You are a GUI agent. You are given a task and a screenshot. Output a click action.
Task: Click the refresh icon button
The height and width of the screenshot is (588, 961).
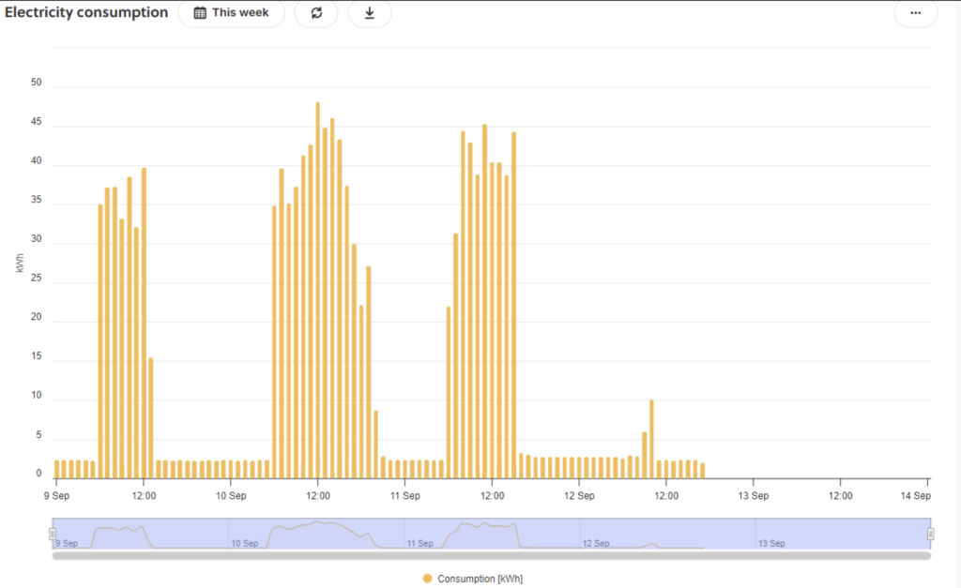(x=316, y=13)
